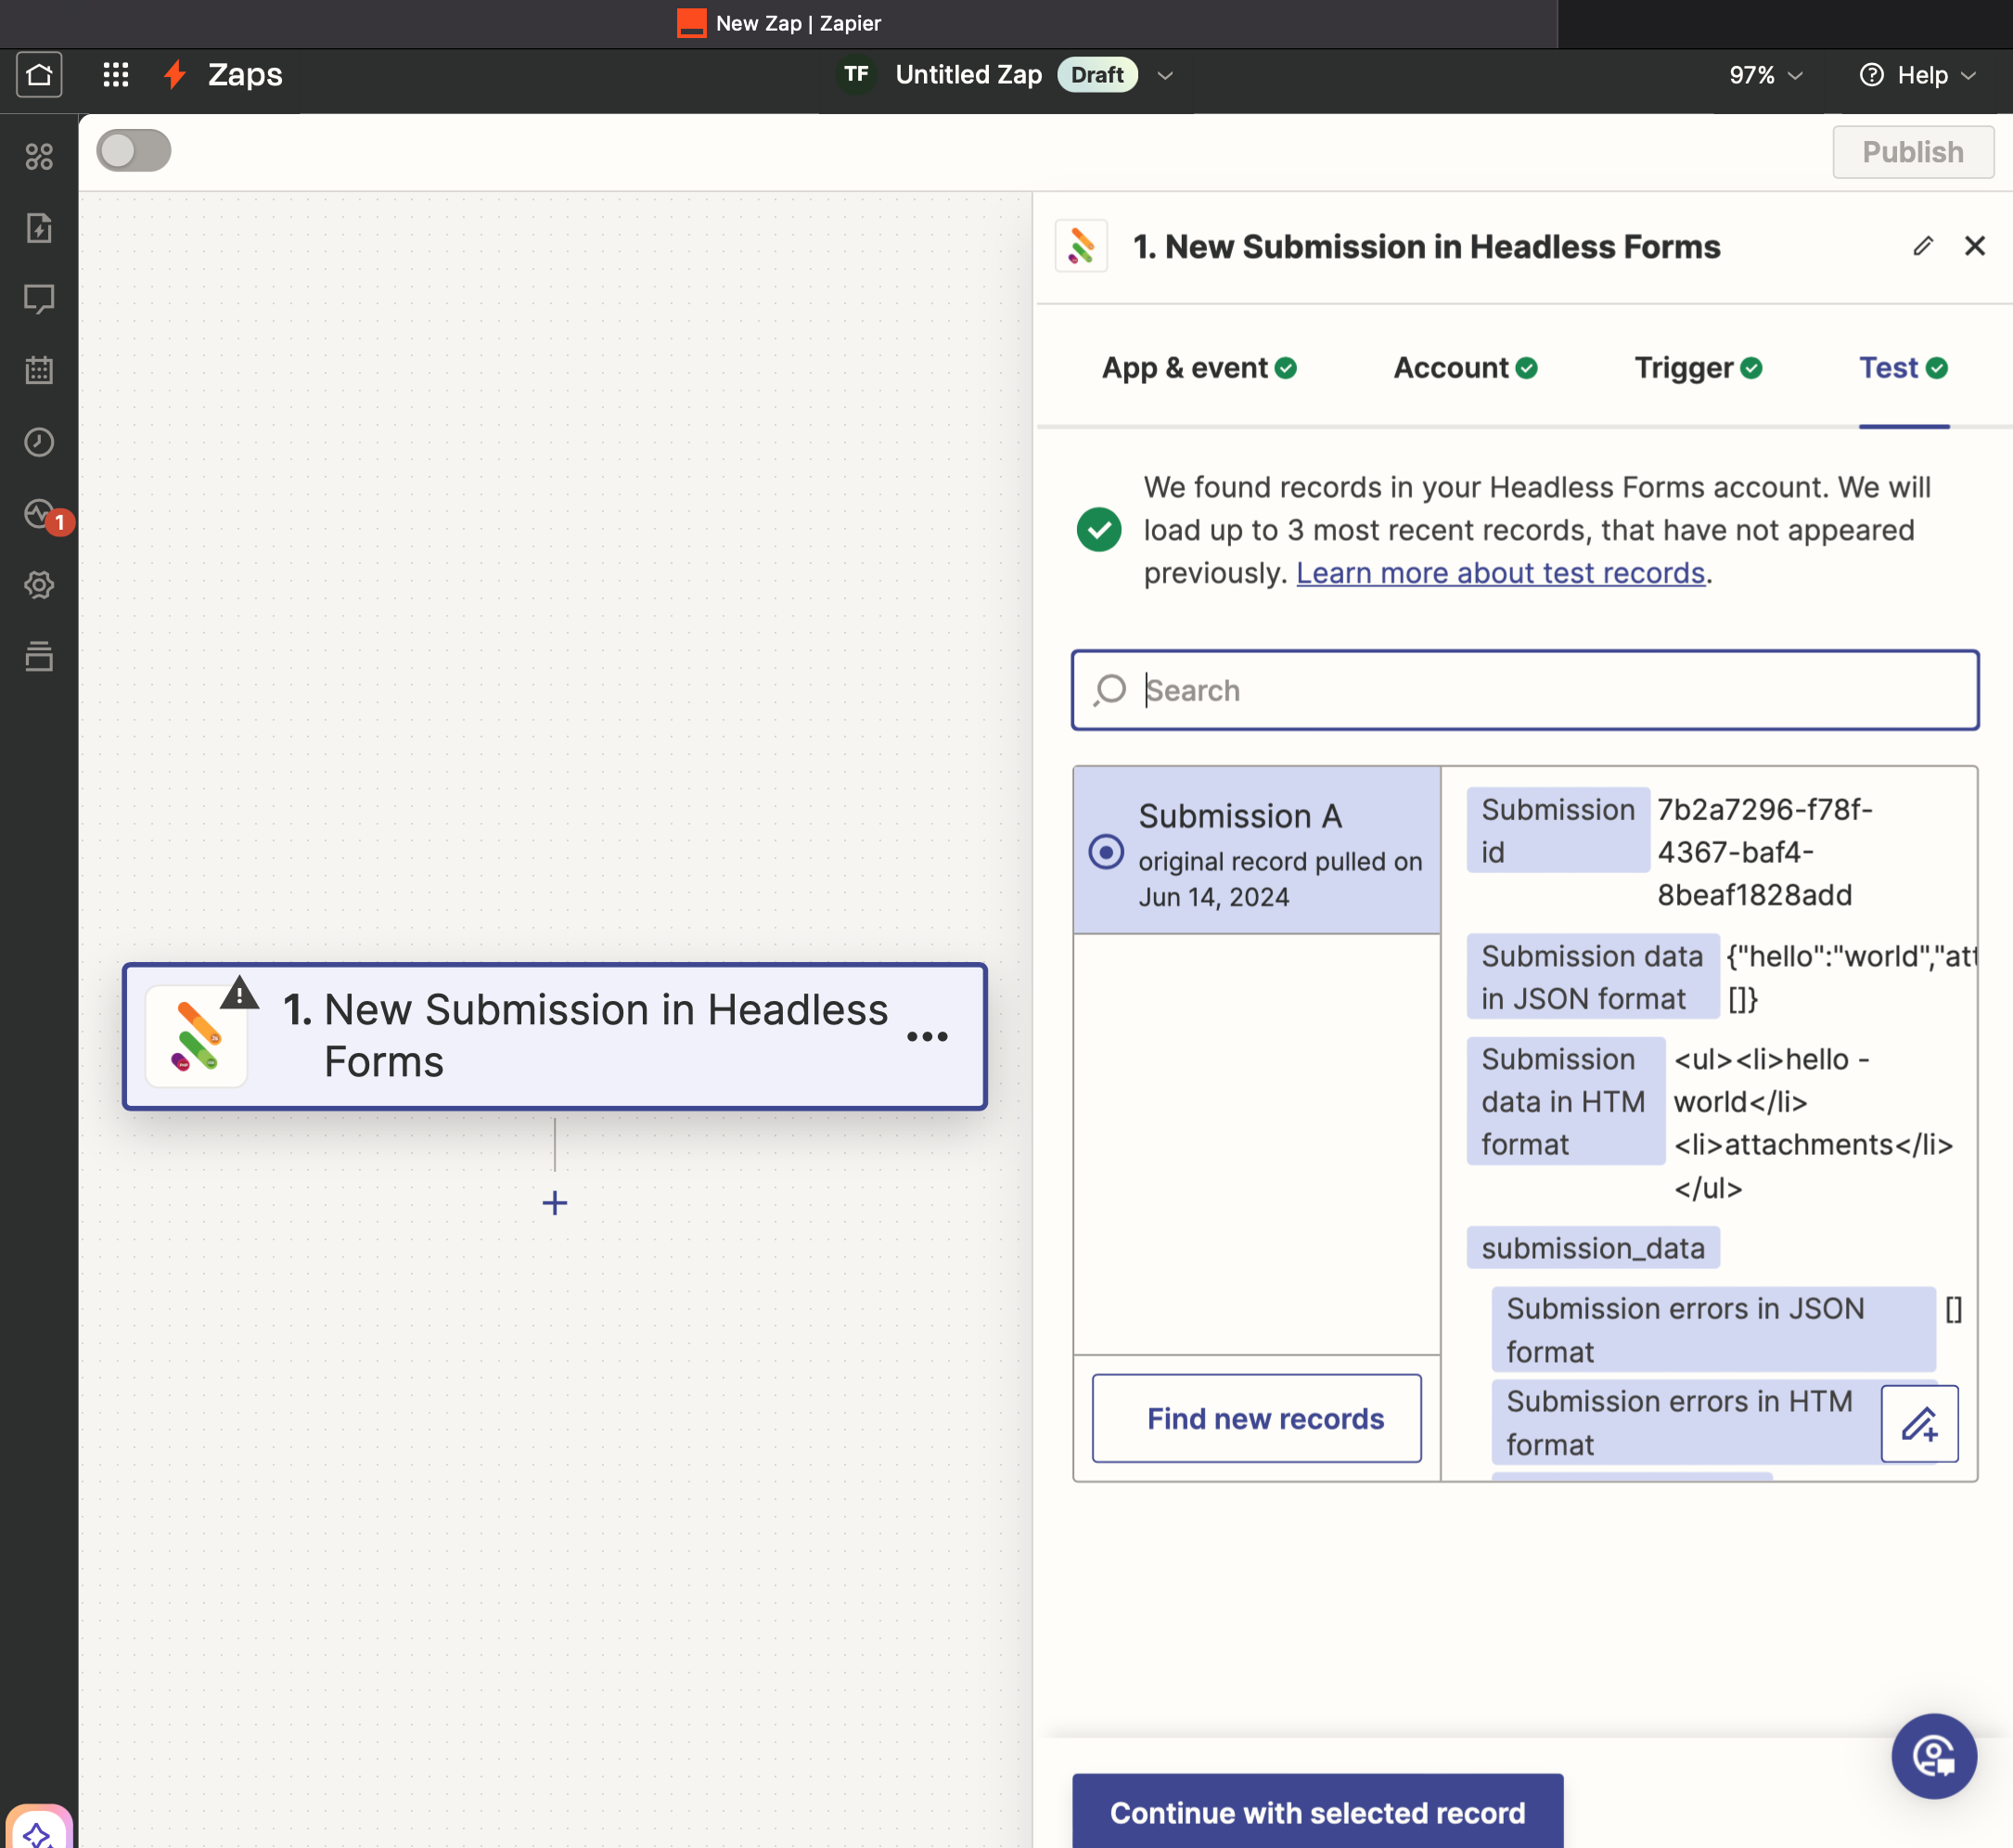Select the Submission A radio button
This screenshot has width=2013, height=1848.
(x=1106, y=852)
